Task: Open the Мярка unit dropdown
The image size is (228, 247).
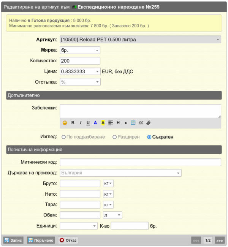Action: pos(80,50)
